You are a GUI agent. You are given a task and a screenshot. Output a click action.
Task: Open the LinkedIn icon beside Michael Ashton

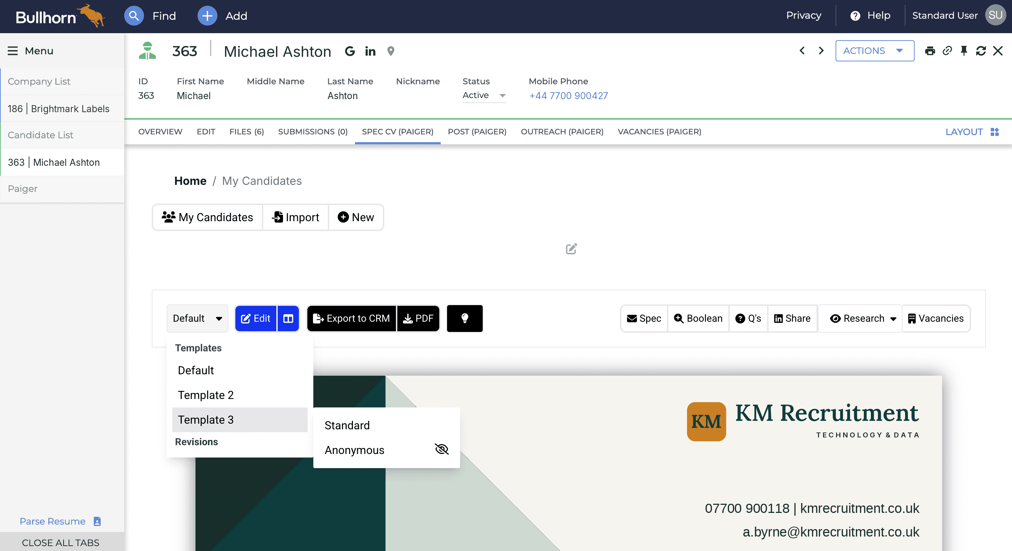[x=370, y=51]
